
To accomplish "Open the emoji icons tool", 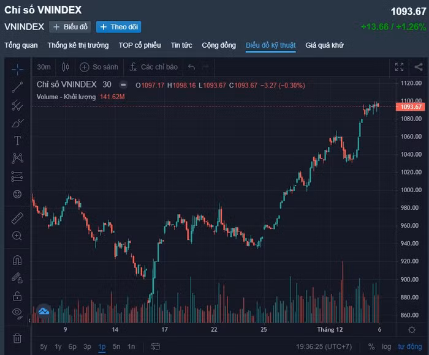I will (x=17, y=194).
